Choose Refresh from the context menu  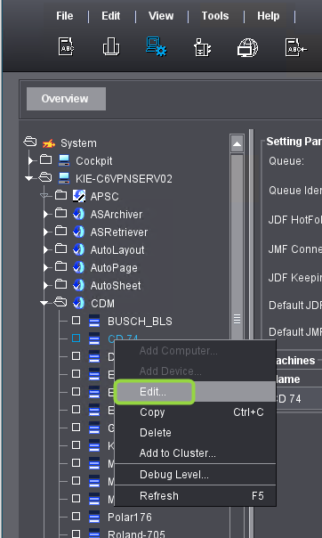coord(195,496)
